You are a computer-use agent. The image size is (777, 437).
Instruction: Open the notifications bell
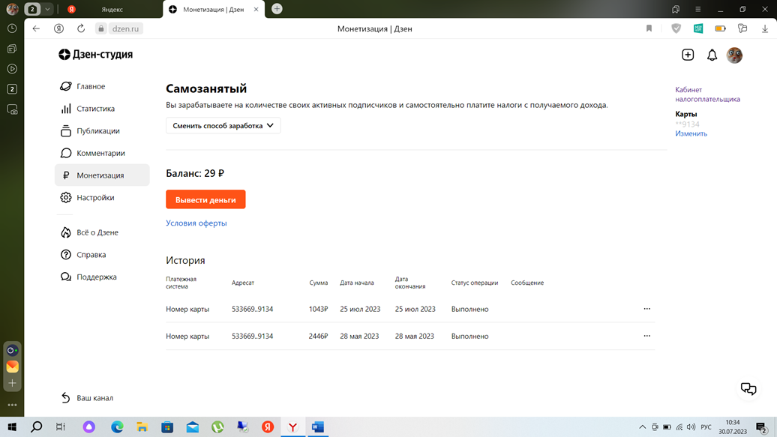click(x=712, y=55)
